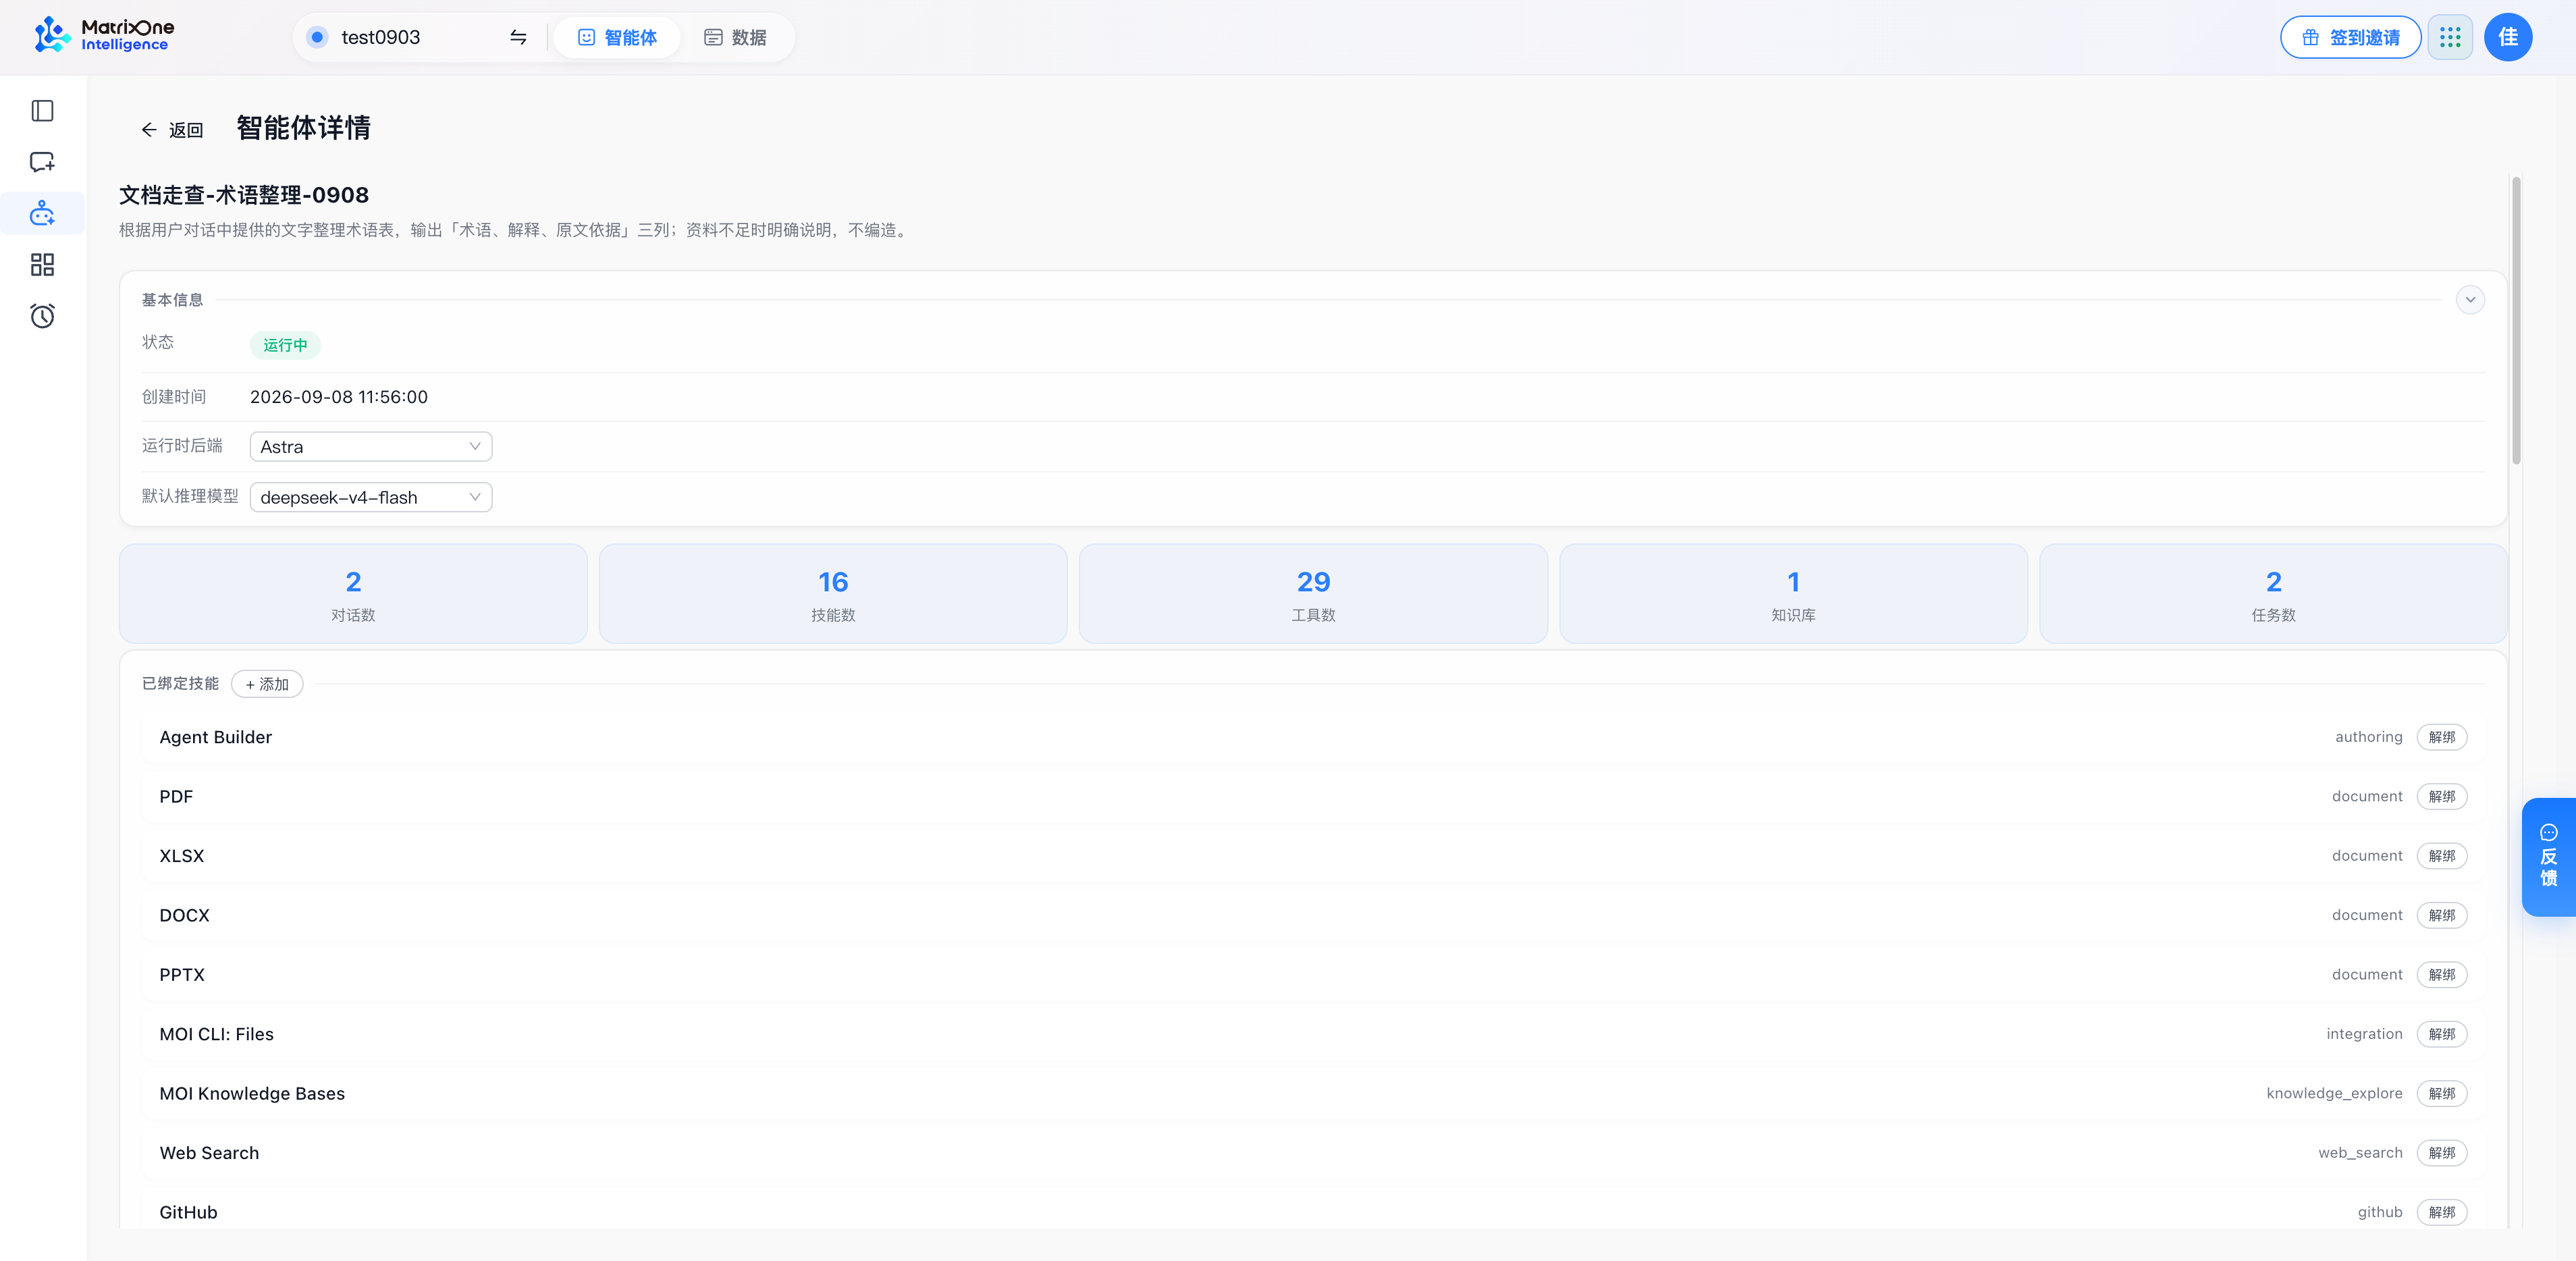This screenshot has width=2576, height=1261.
Task: Open the 任务数 stat card
Action: [2273, 594]
